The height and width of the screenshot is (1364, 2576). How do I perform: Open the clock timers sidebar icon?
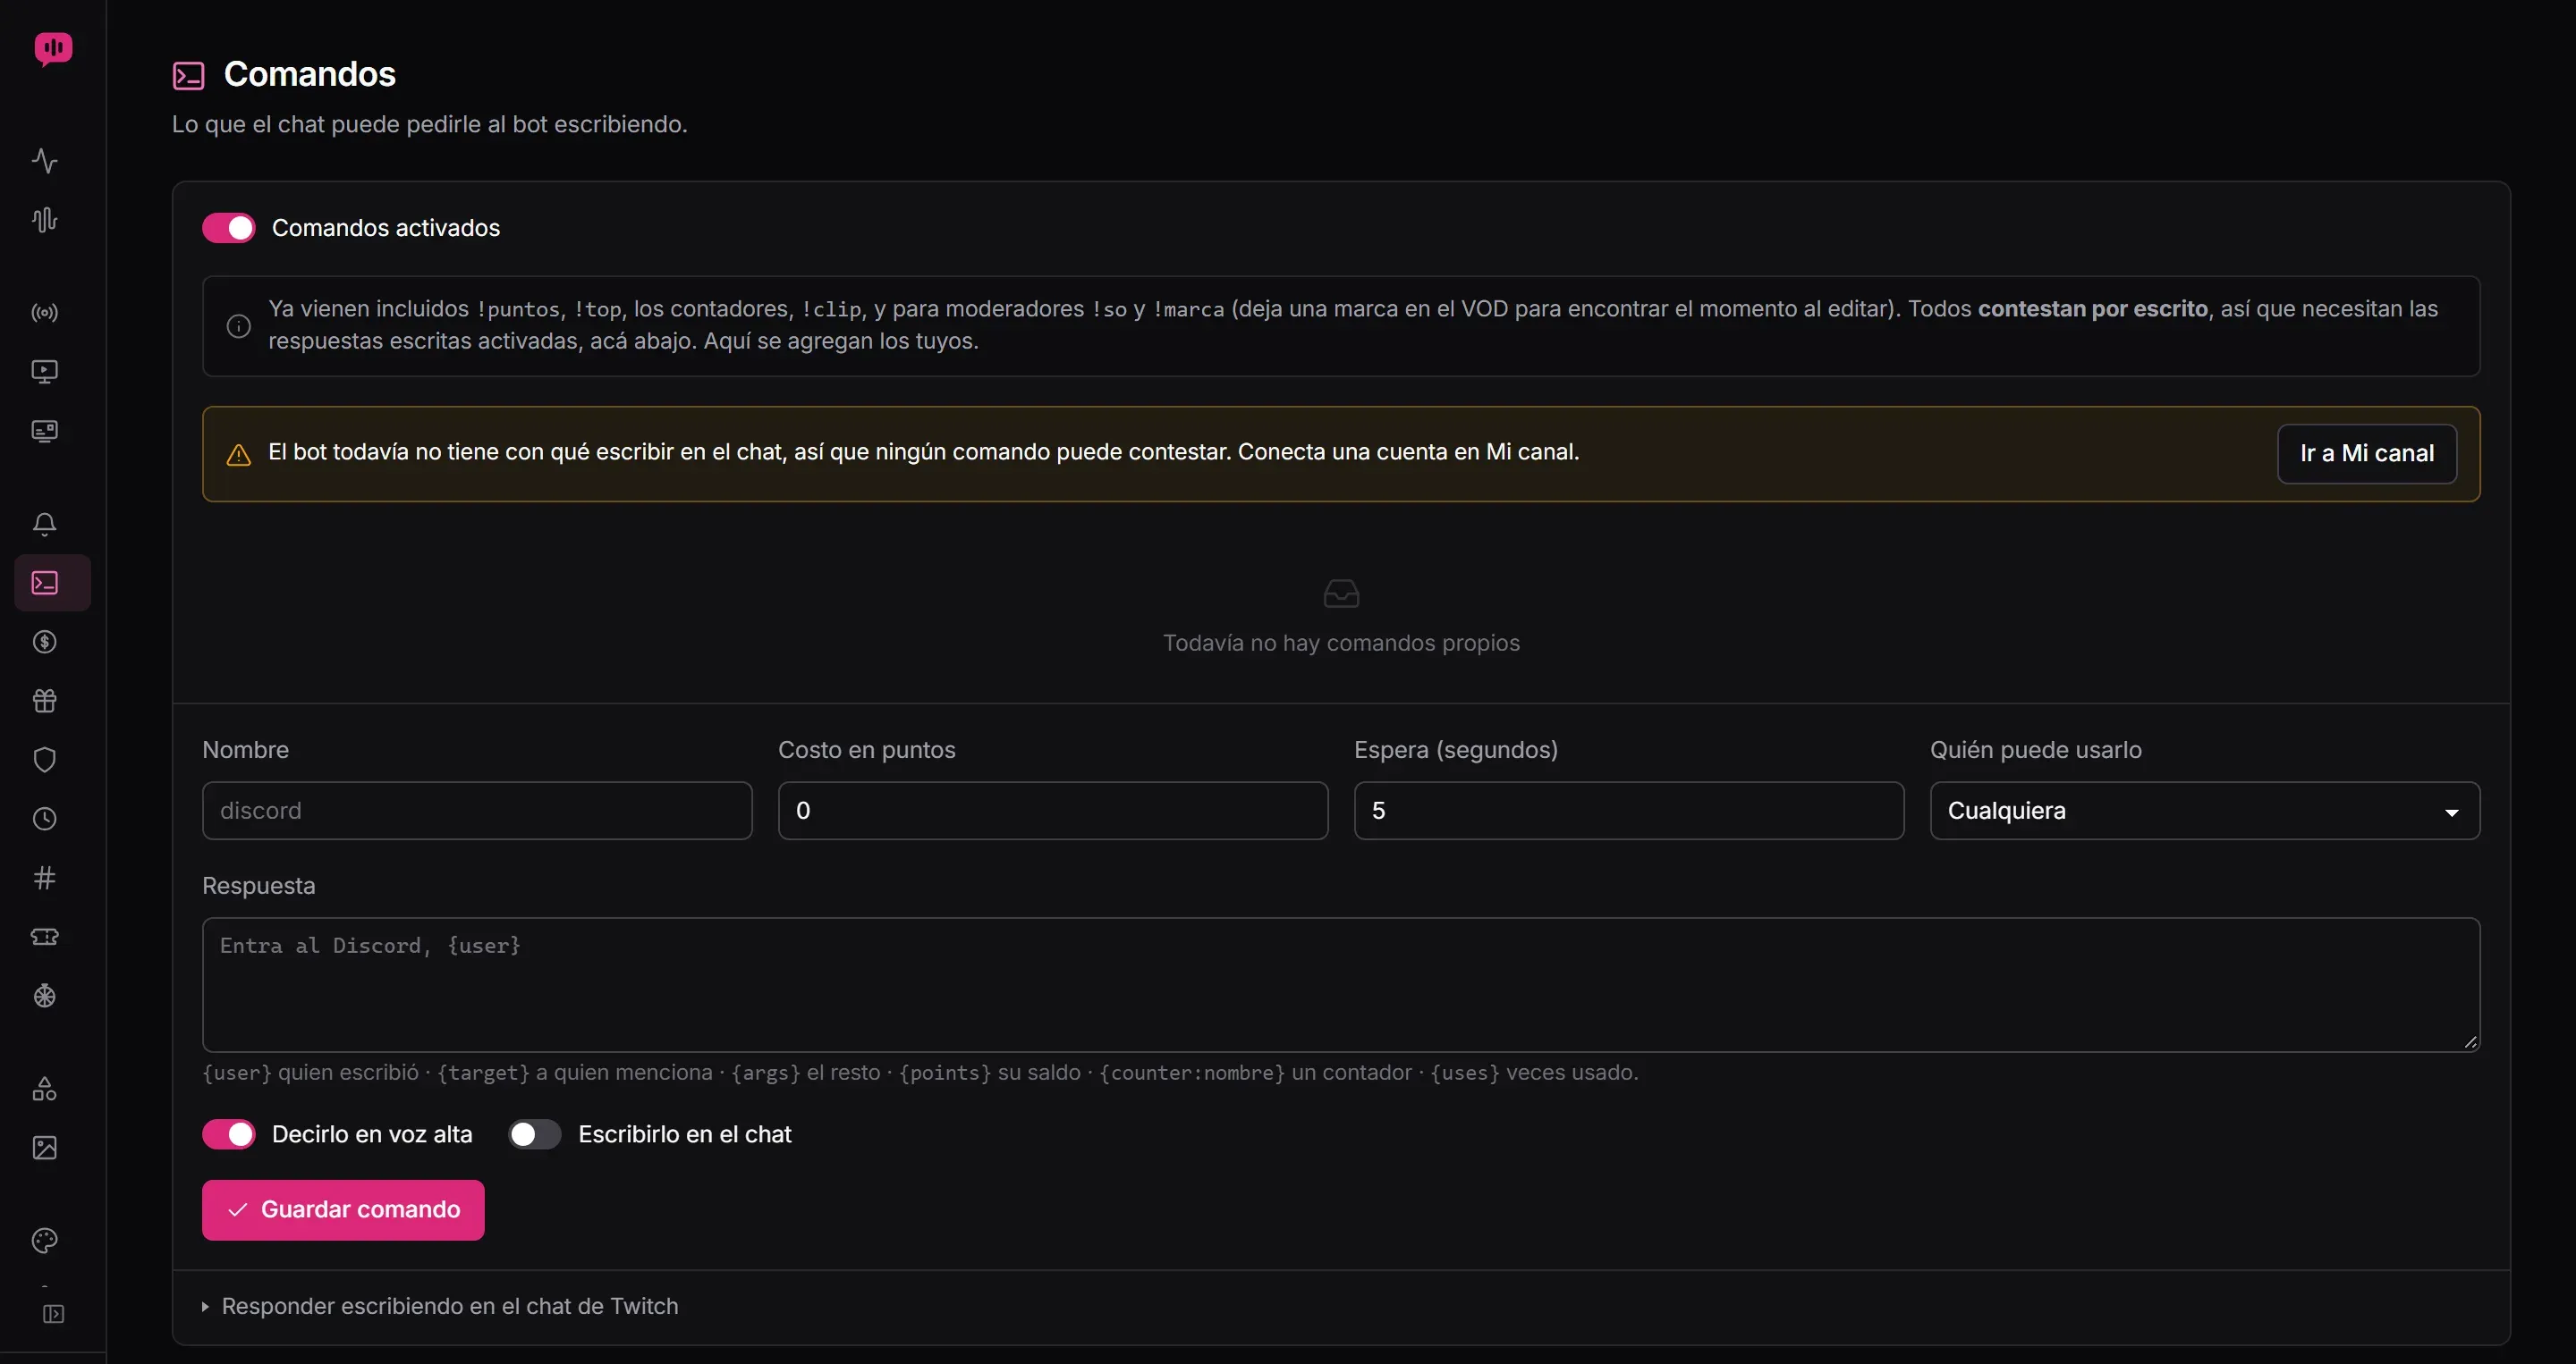pyautogui.click(x=45, y=819)
